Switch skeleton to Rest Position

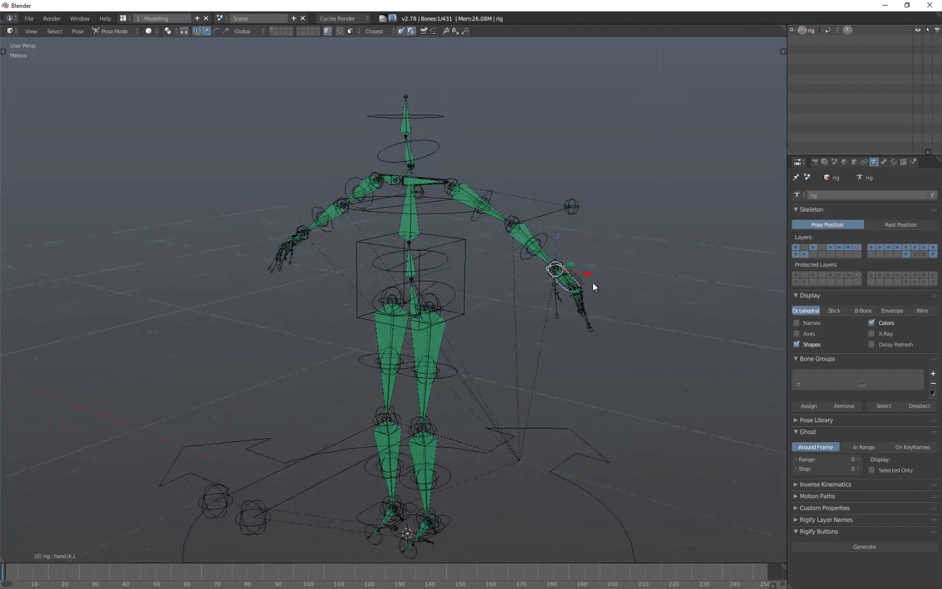[901, 225]
